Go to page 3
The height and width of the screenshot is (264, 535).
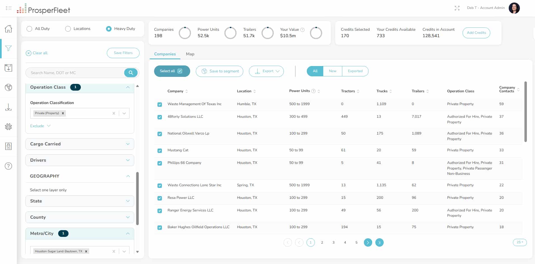tap(333, 242)
